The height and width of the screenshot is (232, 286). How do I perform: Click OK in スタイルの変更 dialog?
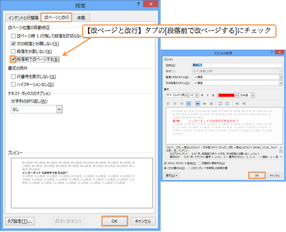point(257,175)
